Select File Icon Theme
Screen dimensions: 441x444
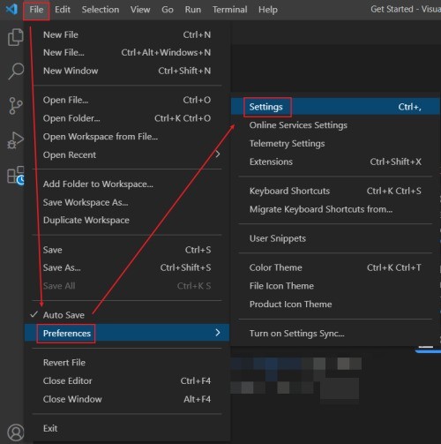click(335, 286)
